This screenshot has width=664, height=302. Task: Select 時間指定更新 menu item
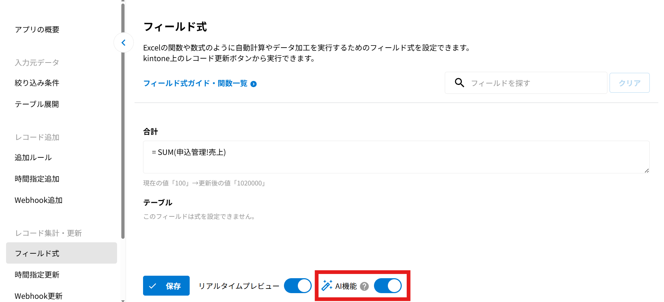37,275
